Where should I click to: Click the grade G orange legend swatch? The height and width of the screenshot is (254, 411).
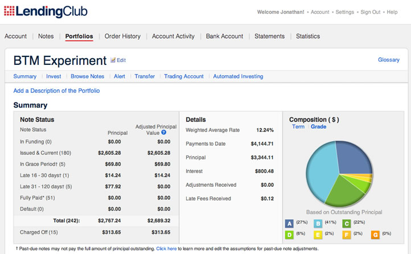(x=375, y=234)
